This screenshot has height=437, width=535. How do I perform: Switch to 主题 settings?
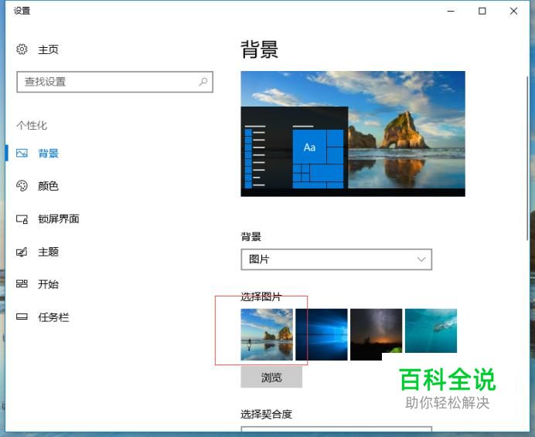click(x=48, y=252)
